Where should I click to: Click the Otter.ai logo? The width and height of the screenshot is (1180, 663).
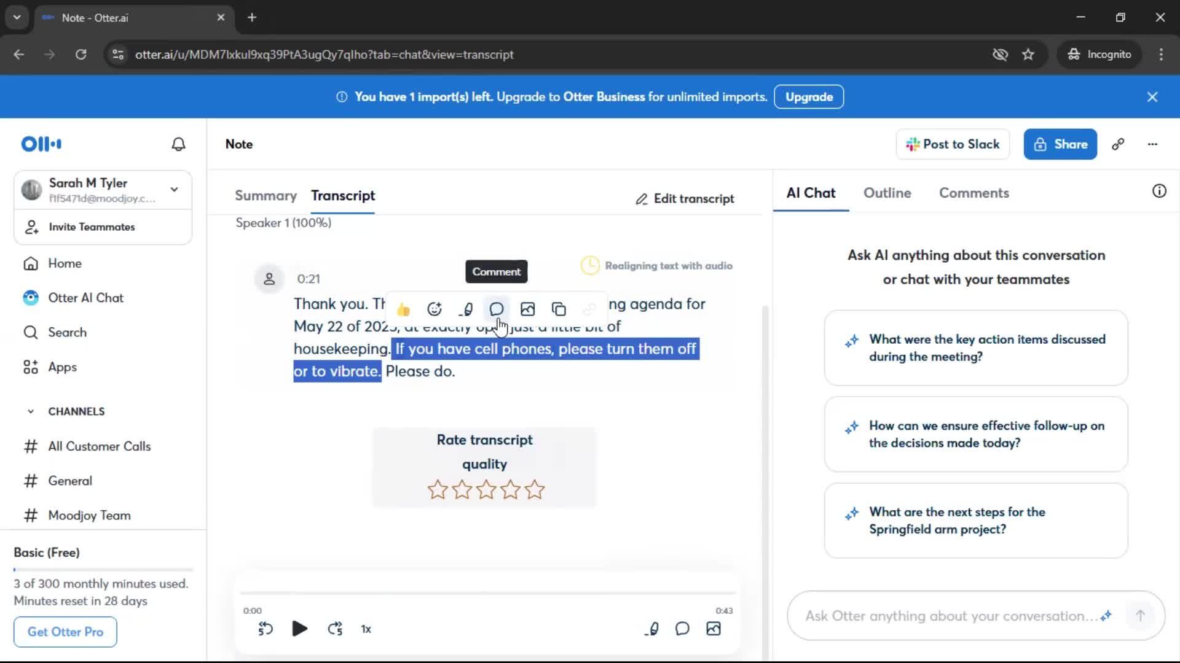(x=41, y=144)
